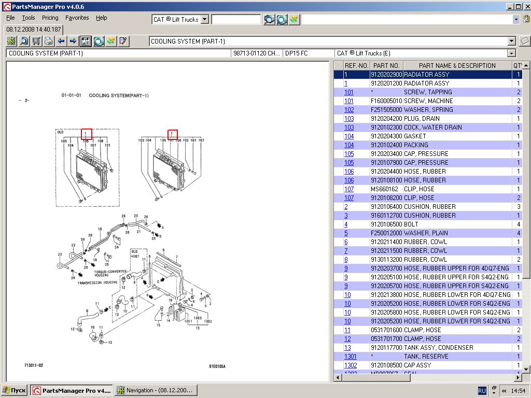Image resolution: width=531 pixels, height=398 pixels.
Task: Expand the CAT Lift Trucks catalog dropdown
Action: 204,19
